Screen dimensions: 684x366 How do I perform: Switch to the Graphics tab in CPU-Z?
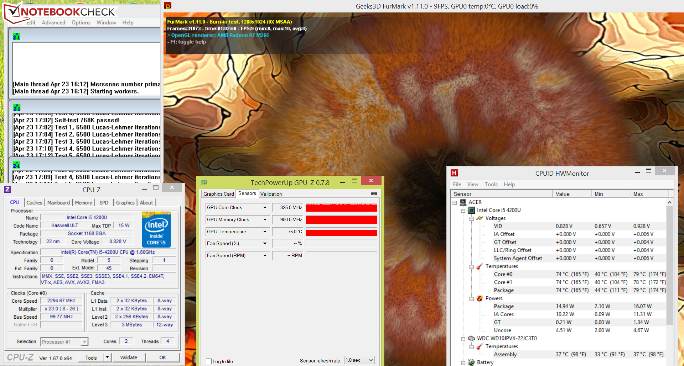click(x=125, y=202)
